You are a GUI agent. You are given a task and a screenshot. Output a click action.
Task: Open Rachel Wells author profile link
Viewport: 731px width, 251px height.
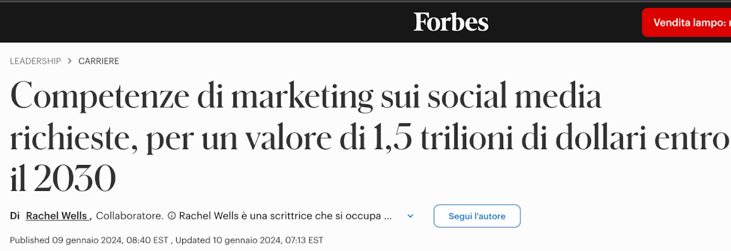(x=57, y=216)
